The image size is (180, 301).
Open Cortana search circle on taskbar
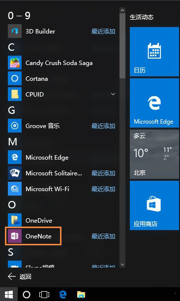(27, 294)
